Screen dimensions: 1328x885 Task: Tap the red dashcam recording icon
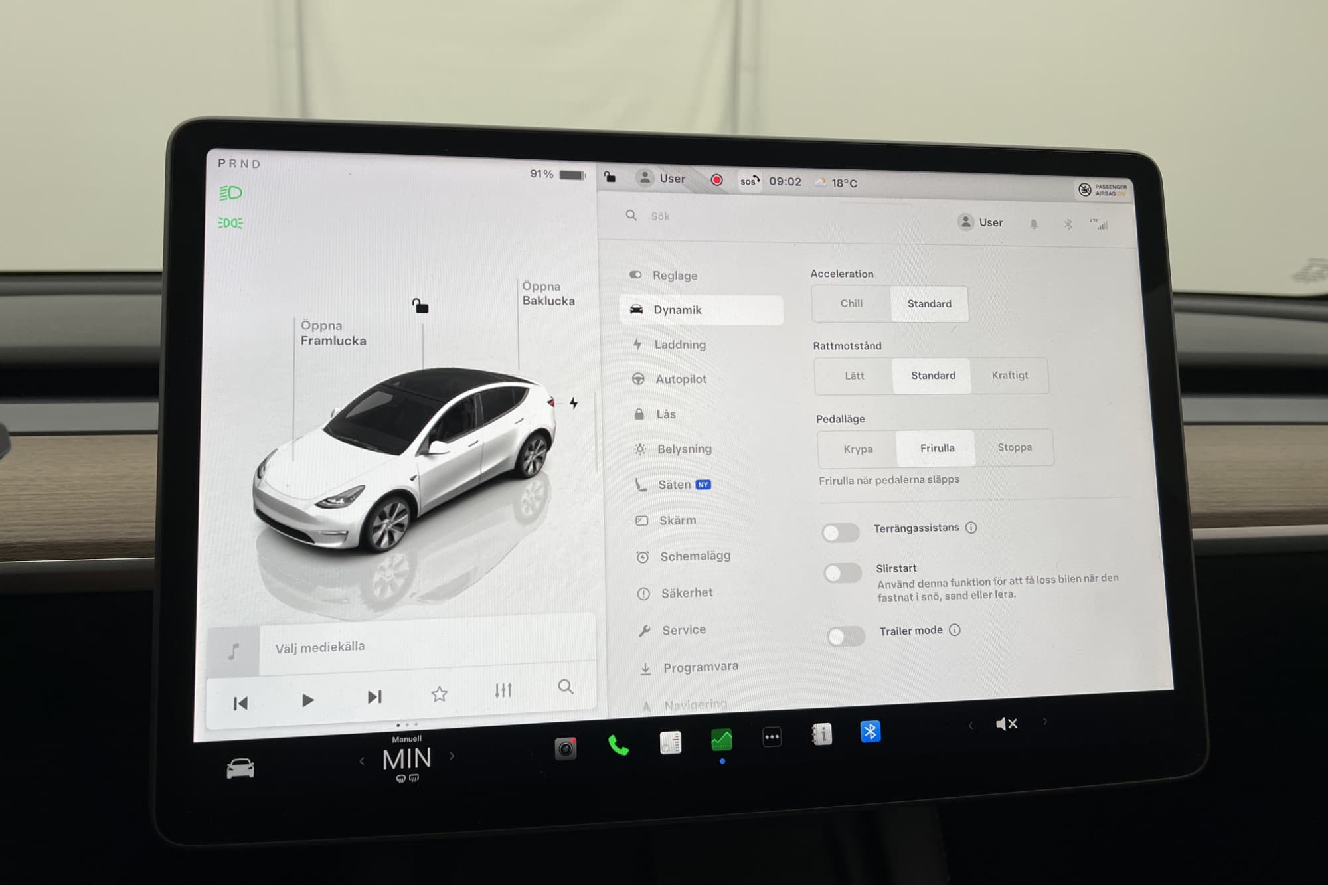pyautogui.click(x=716, y=180)
